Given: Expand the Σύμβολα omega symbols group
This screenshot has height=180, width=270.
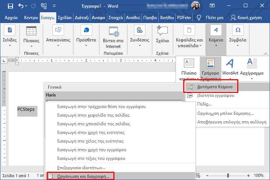Looking at the screenshot, I should 238,36.
